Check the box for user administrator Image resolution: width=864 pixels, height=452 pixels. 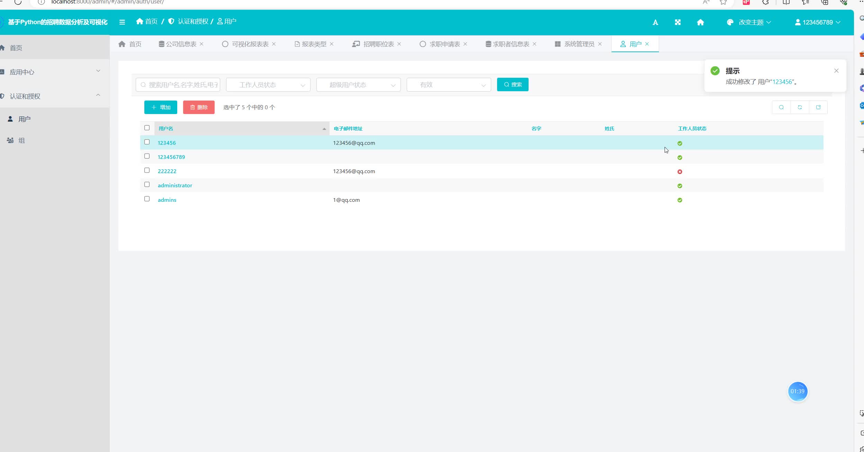coord(147,185)
